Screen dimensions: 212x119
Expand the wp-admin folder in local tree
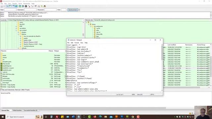pyautogui.click(x=16, y=28)
